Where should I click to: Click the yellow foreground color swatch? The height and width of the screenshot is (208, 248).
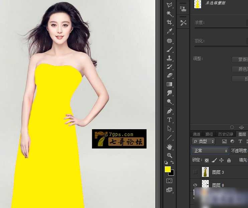pyautogui.click(x=167, y=169)
